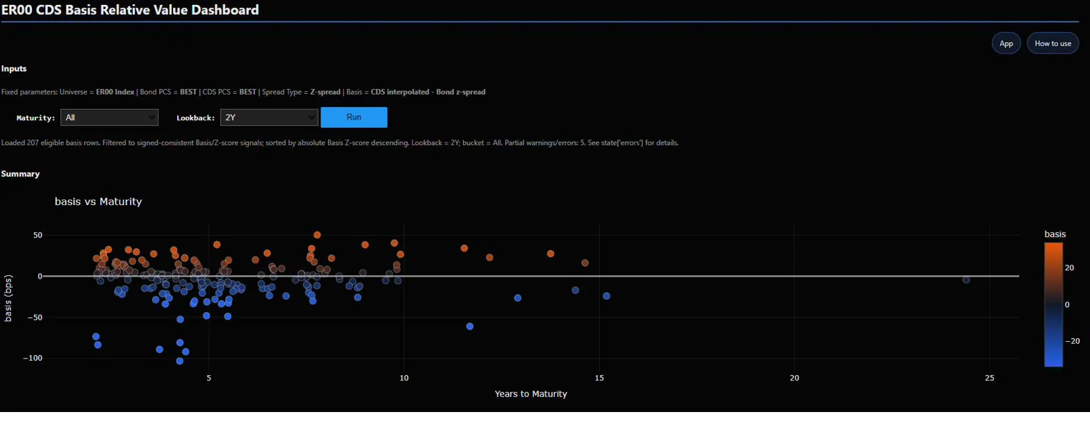Viewport: 1090px width, 428px height.
Task: Click the orange point near 14.6 years maturity
Action: coord(585,263)
